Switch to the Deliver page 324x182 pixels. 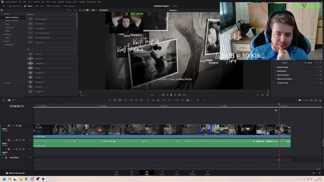(207, 173)
